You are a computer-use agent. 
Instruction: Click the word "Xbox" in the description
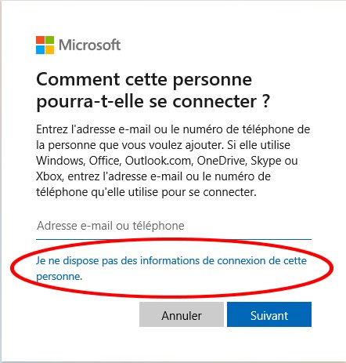(x=49, y=176)
